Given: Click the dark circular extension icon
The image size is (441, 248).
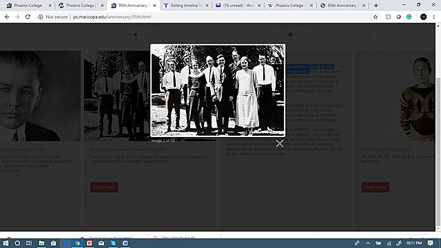Looking at the screenshot, I should tap(398, 17).
